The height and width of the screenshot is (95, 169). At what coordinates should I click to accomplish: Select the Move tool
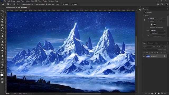tap(2, 11)
